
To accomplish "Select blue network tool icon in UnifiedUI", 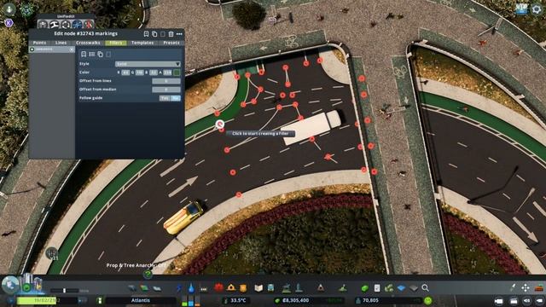I will (78, 25).
